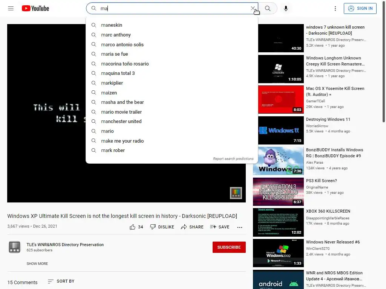Screen dimensions: 386x289
Task: Click title 'Windows Never Released #6'
Action: pos(333,242)
